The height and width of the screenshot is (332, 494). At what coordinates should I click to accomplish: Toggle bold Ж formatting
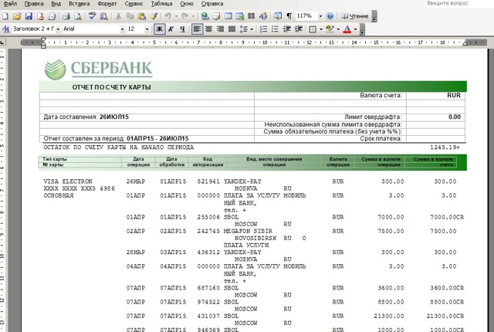[160, 29]
